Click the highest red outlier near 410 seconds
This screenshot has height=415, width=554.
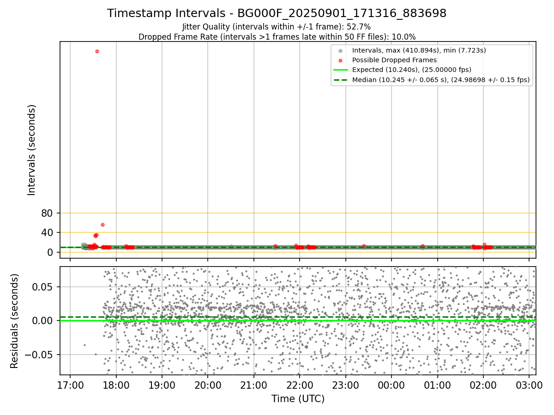(97, 51)
